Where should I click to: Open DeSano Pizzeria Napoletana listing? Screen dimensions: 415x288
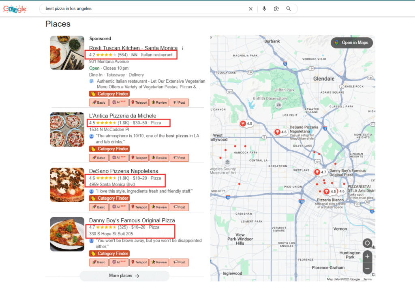click(x=124, y=171)
